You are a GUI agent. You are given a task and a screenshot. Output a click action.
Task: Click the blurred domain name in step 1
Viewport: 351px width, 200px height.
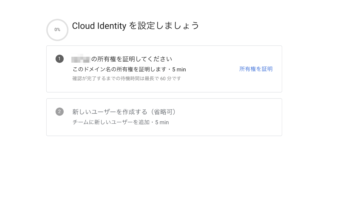coord(81,59)
